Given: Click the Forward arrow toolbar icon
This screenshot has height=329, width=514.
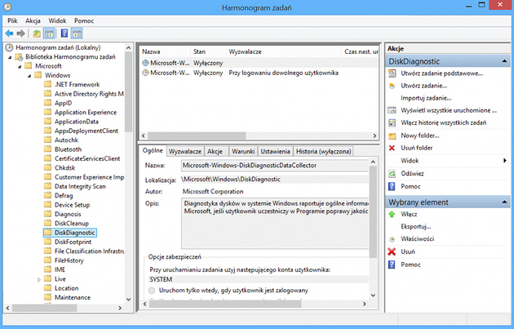Looking at the screenshot, I should point(20,33).
